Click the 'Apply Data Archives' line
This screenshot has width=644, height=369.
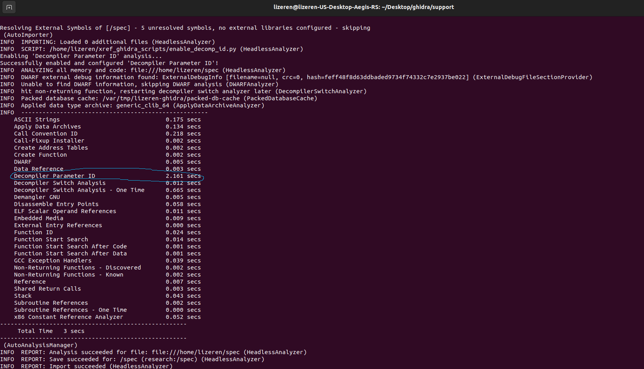coord(107,127)
